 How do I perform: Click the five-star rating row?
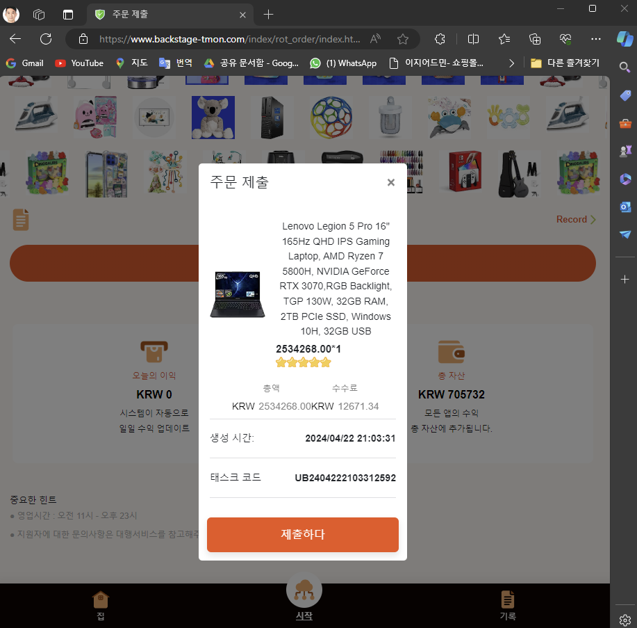coord(304,362)
